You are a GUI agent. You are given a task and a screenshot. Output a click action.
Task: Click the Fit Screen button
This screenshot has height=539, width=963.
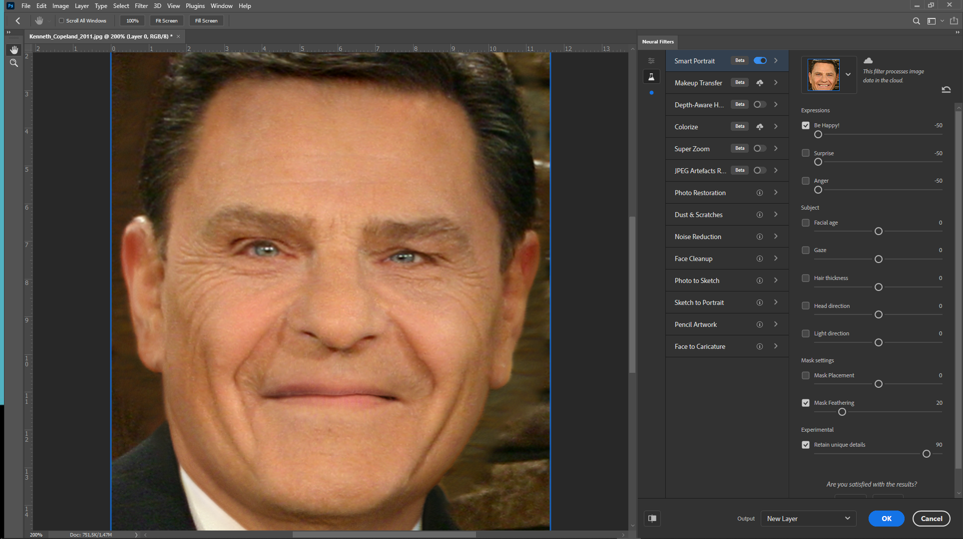coord(166,21)
